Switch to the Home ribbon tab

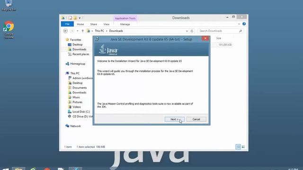point(80,24)
